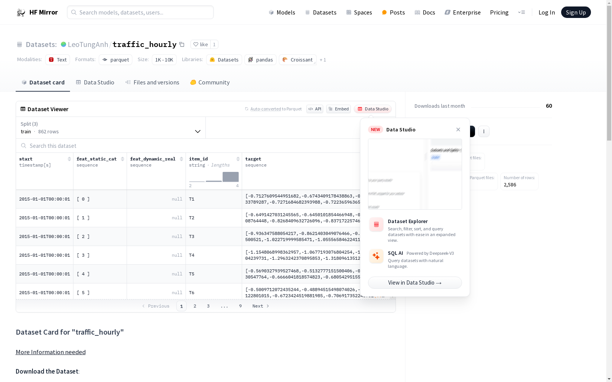Go to the Community tab
This screenshot has height=382, width=612.
(x=210, y=83)
